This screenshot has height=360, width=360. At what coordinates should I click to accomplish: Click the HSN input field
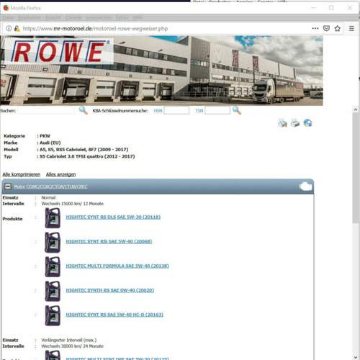point(176,110)
